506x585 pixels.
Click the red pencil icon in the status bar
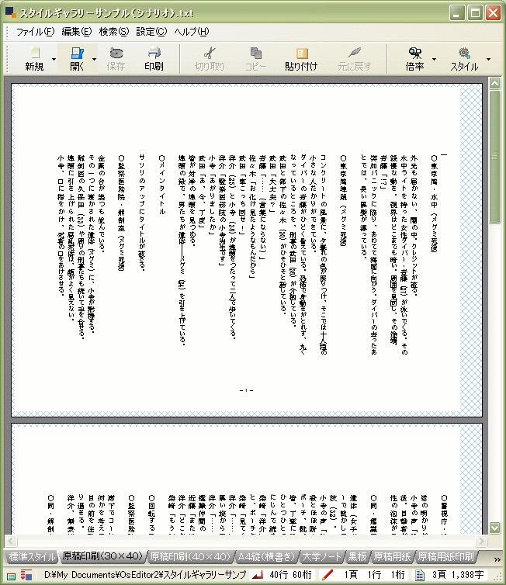(328, 575)
